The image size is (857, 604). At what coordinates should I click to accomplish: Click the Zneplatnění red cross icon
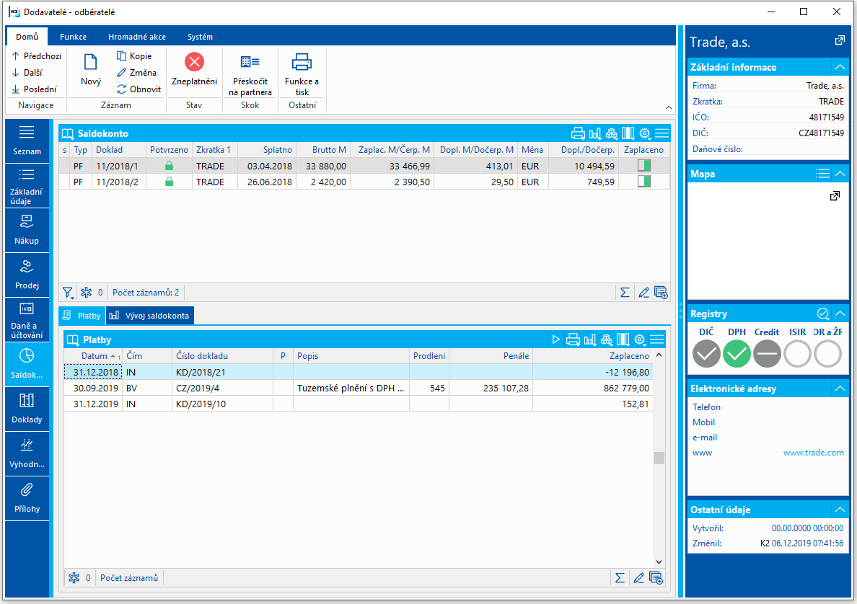pos(194,63)
